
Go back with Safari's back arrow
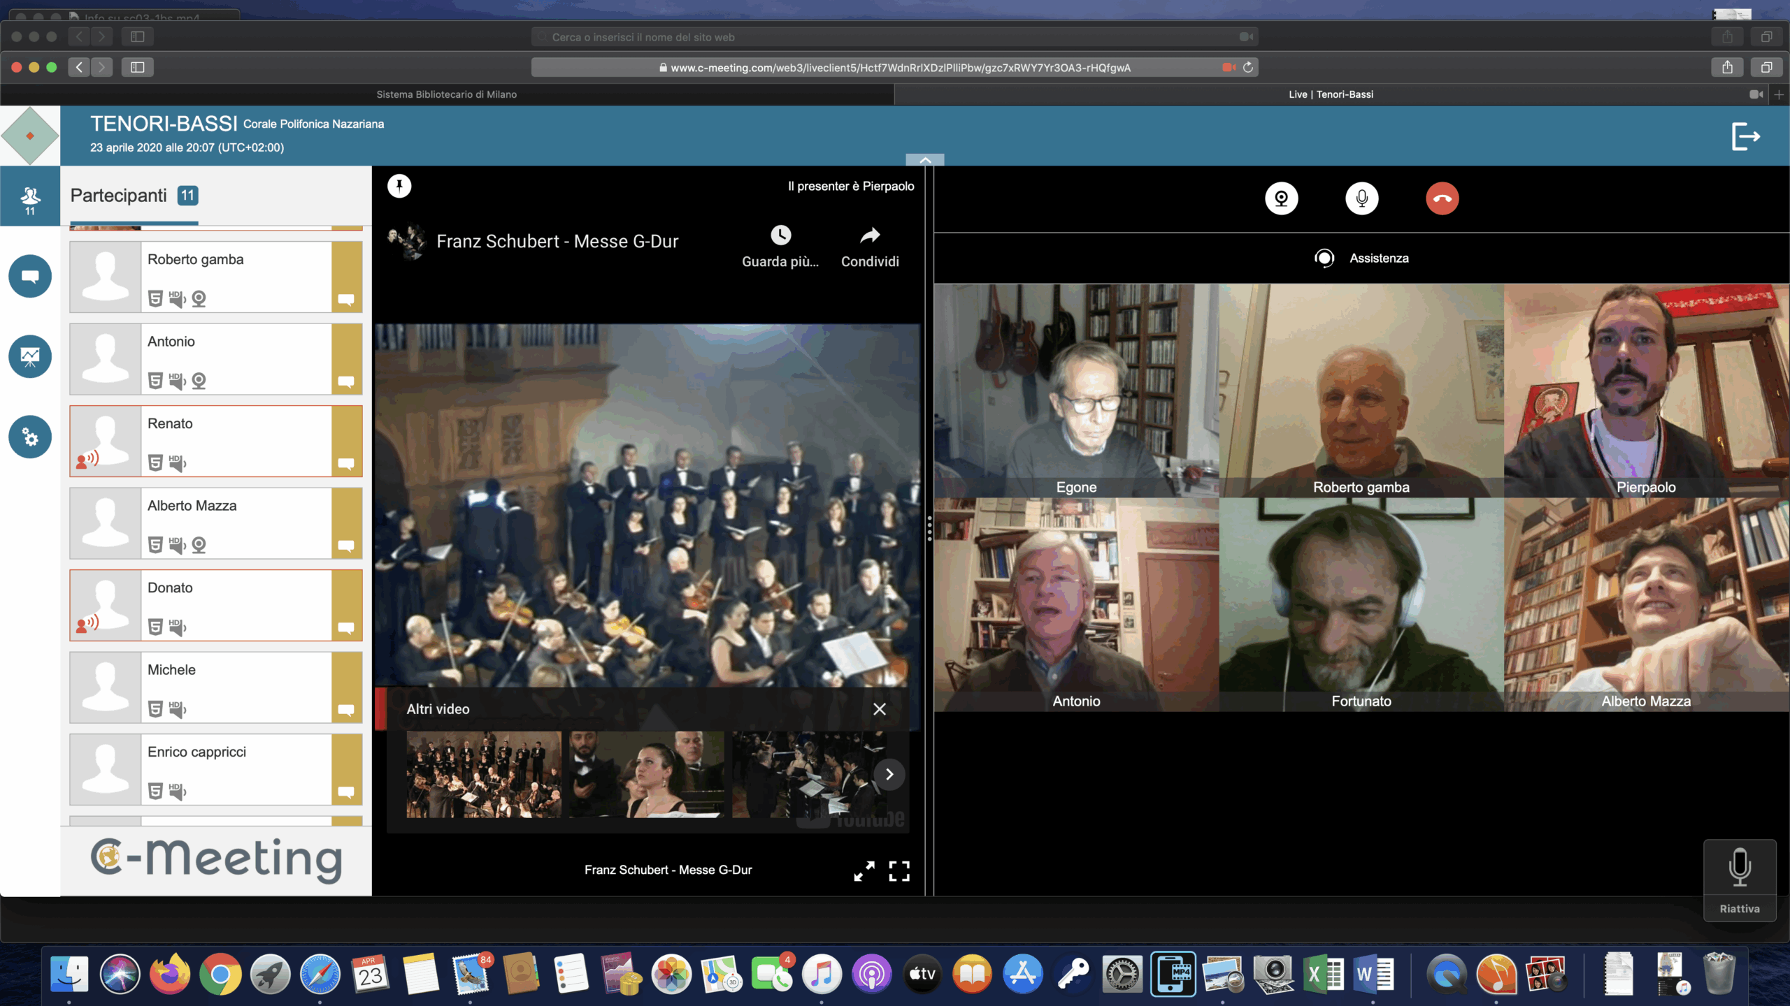coord(79,67)
